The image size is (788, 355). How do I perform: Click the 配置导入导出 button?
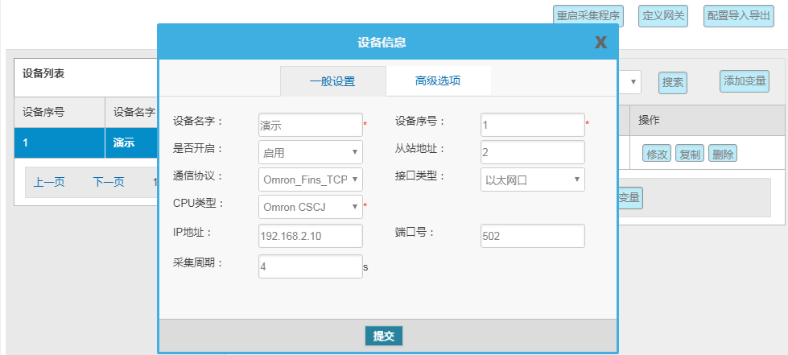[738, 16]
